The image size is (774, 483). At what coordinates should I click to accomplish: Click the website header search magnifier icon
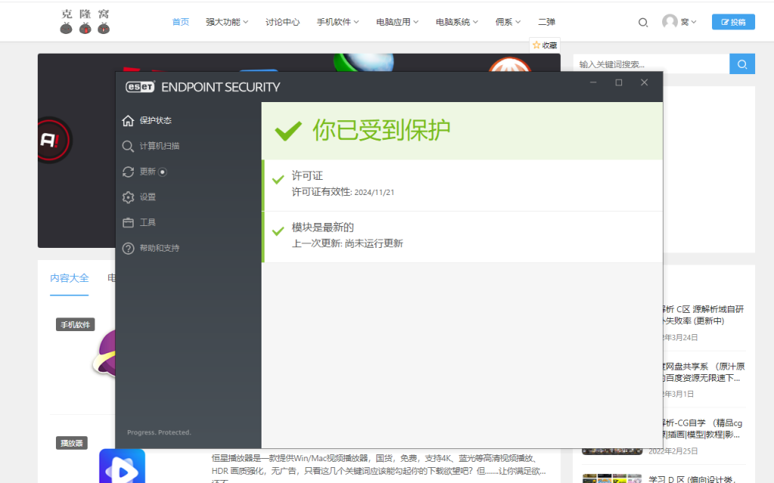pos(642,22)
